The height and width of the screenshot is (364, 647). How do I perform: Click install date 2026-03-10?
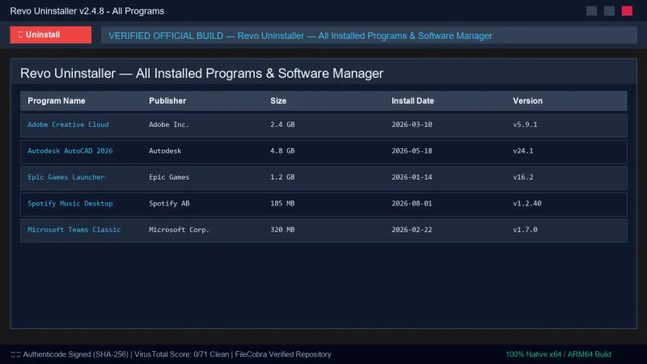point(412,125)
